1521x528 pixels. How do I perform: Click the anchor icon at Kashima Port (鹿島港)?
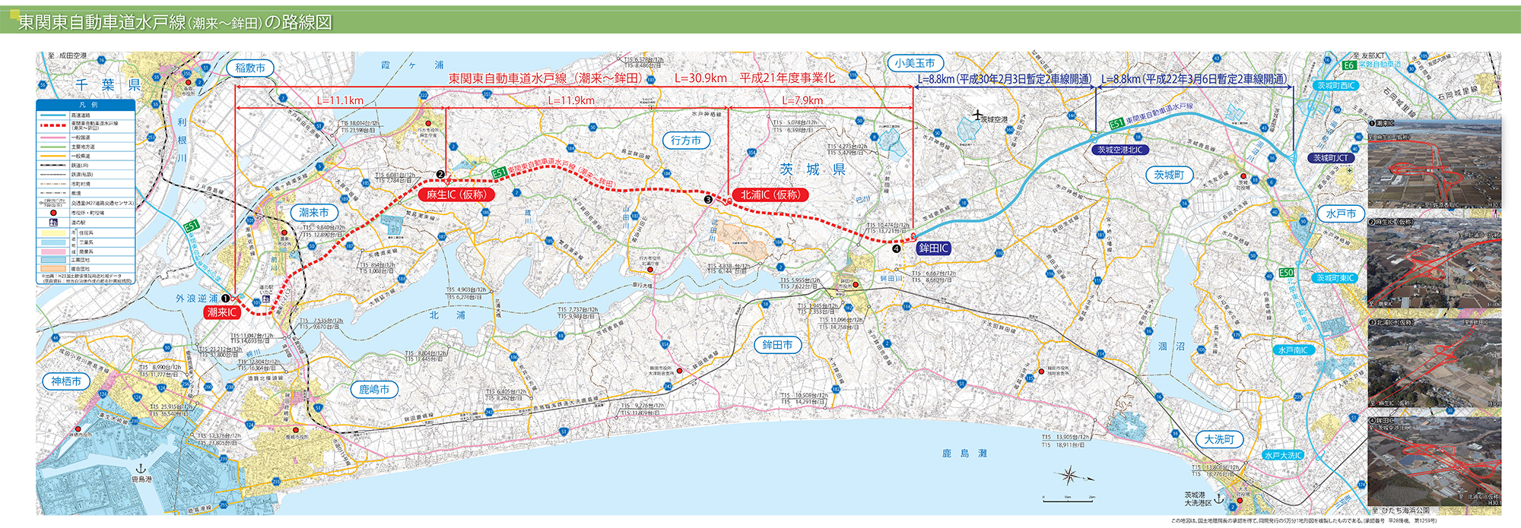coord(141,470)
